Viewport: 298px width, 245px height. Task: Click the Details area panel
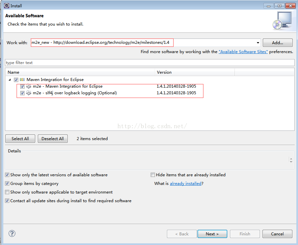click(x=150, y=160)
